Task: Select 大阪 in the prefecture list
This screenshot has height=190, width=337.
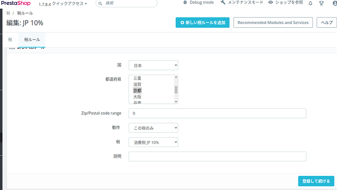Action: [x=137, y=97]
